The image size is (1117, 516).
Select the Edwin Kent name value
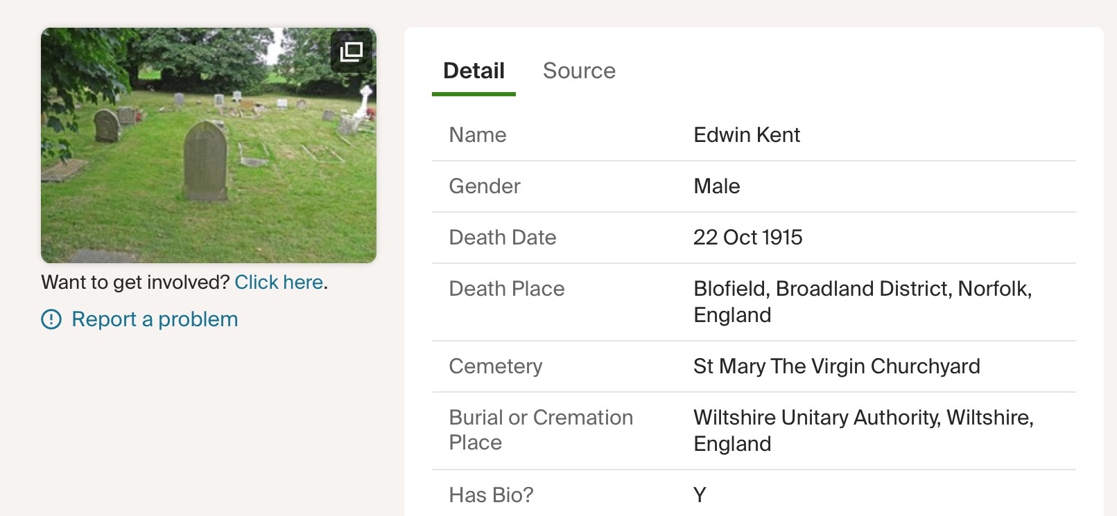[747, 135]
